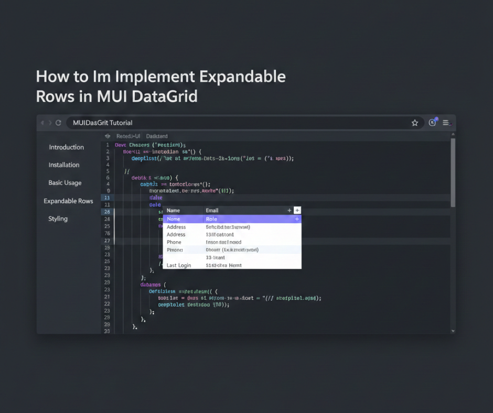Select Expandable Rows in the sidebar

(x=68, y=201)
